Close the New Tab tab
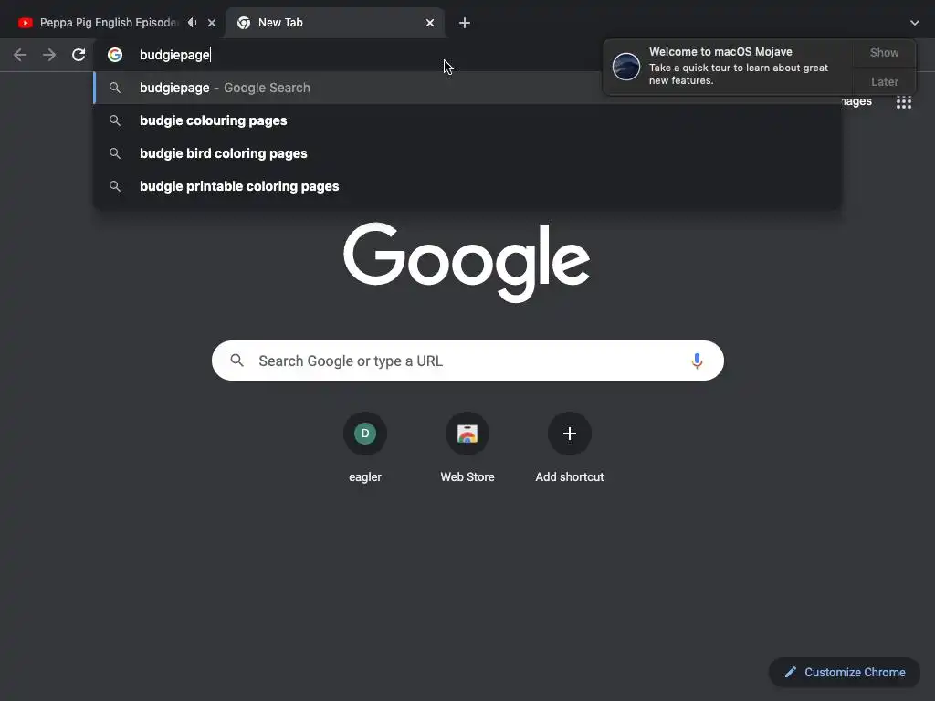935x701 pixels. pos(430,23)
